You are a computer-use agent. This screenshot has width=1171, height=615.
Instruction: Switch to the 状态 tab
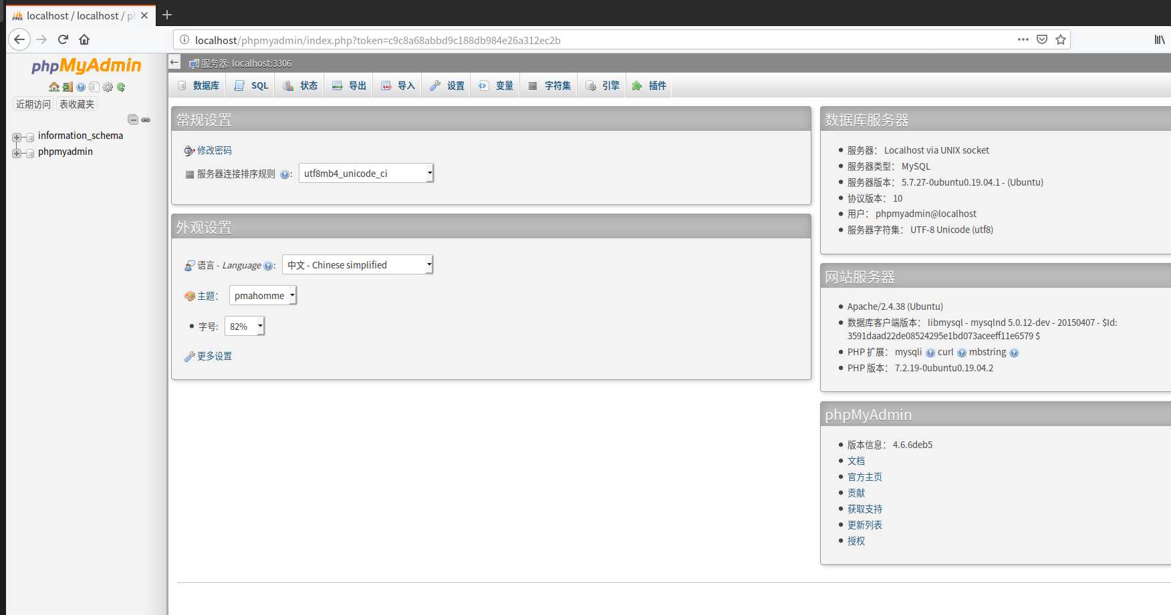pos(299,85)
